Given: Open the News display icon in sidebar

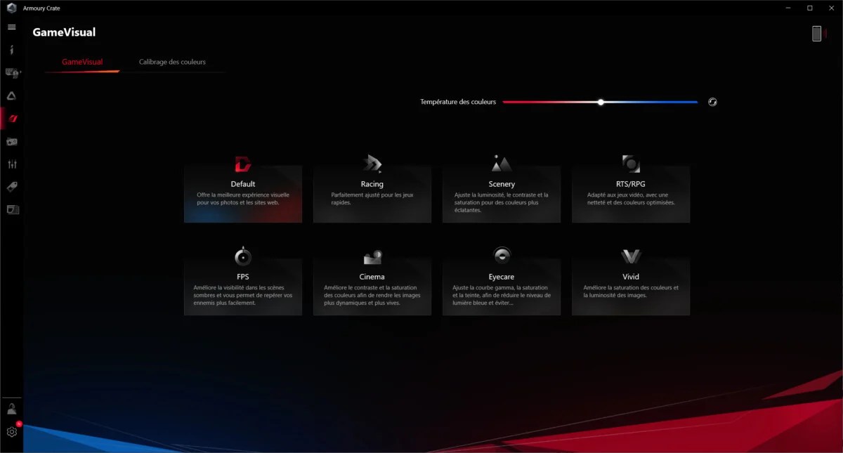Looking at the screenshot, I should (x=12, y=209).
